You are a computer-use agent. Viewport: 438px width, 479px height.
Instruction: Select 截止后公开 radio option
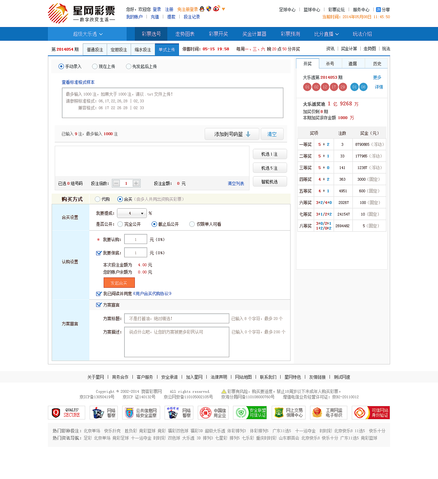coord(154,224)
